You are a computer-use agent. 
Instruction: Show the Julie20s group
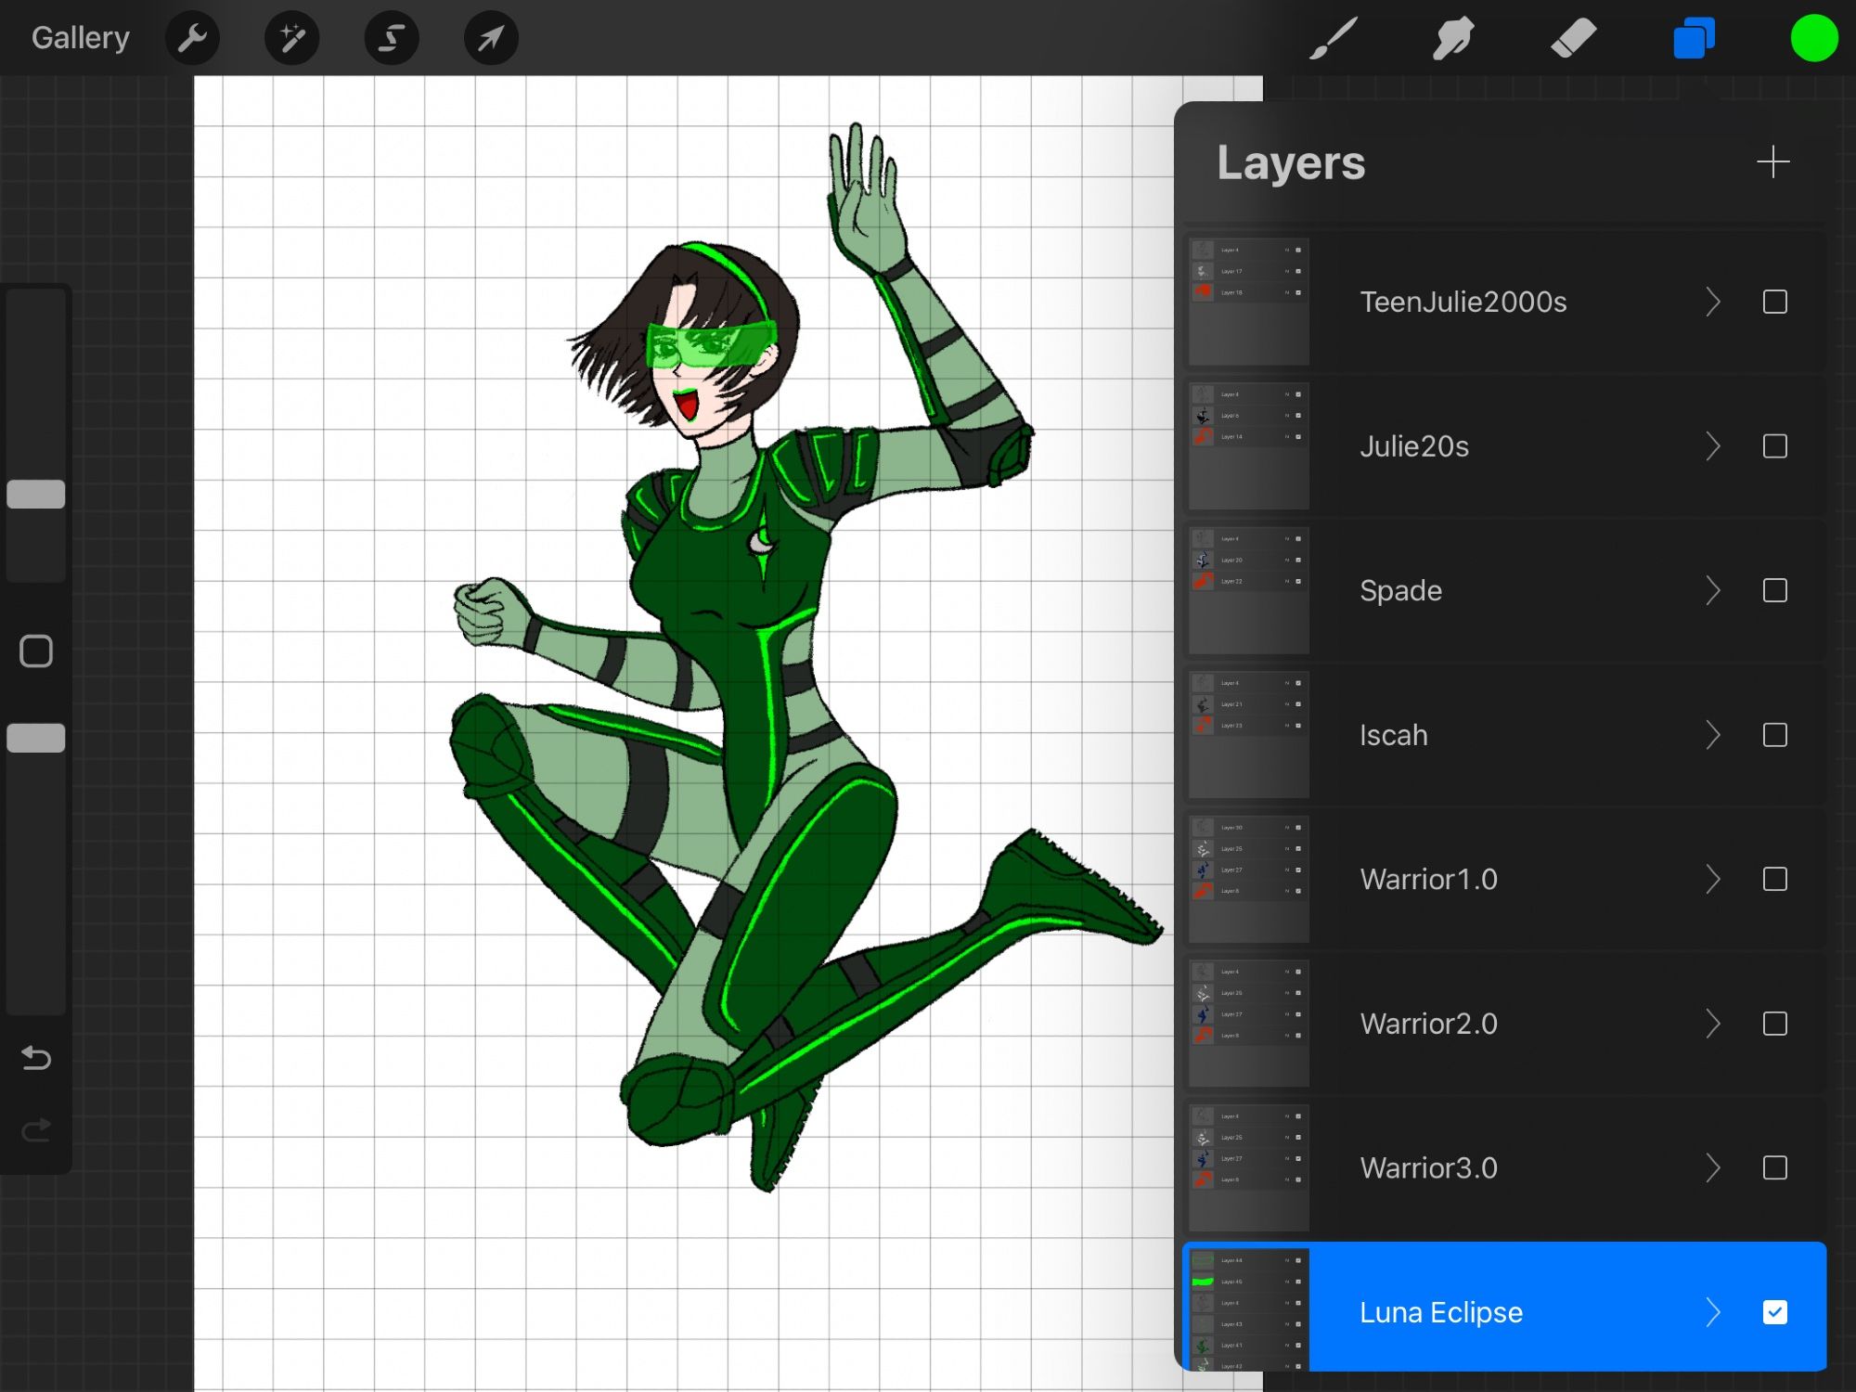pos(1774,446)
